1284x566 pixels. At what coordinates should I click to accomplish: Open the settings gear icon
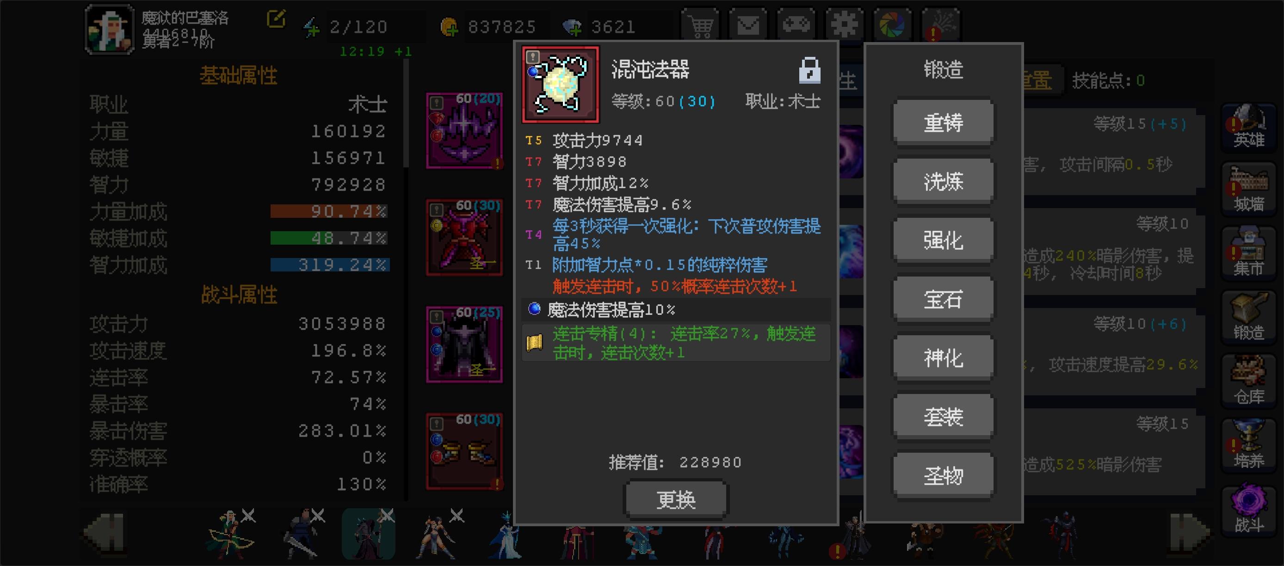click(x=844, y=25)
